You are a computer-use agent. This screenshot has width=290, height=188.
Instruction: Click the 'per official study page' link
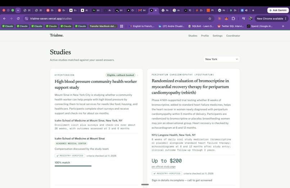163,166
